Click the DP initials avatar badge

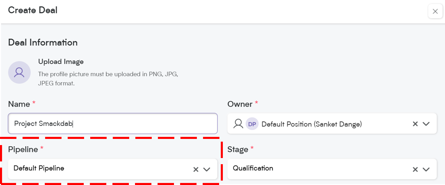(x=252, y=124)
